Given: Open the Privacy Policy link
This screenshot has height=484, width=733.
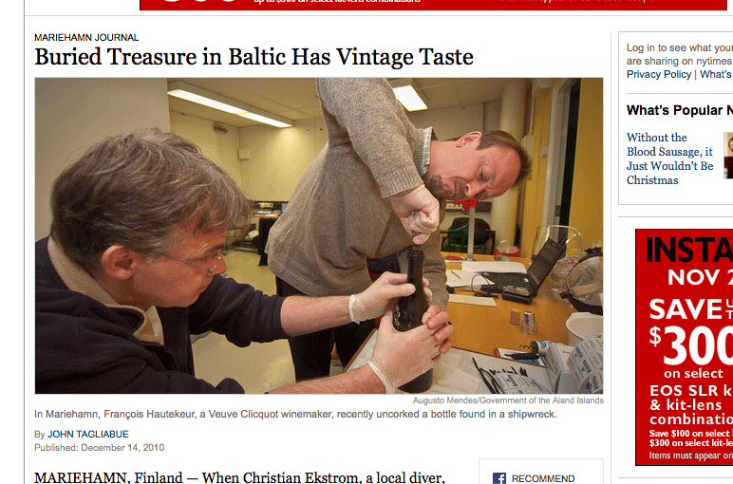Looking at the screenshot, I should tap(659, 74).
